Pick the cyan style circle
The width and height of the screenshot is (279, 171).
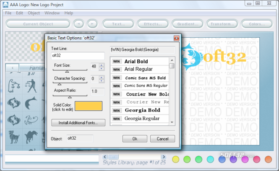[210, 159]
